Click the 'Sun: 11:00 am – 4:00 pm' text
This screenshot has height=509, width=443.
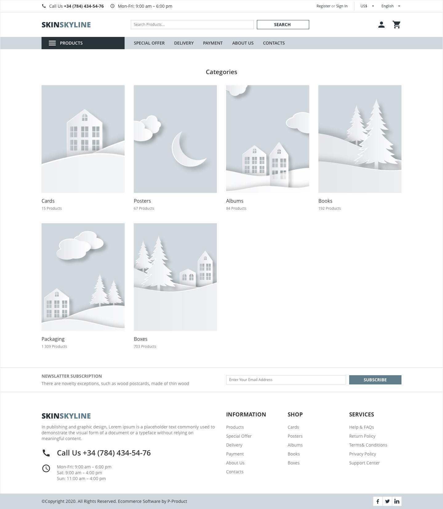click(x=82, y=479)
